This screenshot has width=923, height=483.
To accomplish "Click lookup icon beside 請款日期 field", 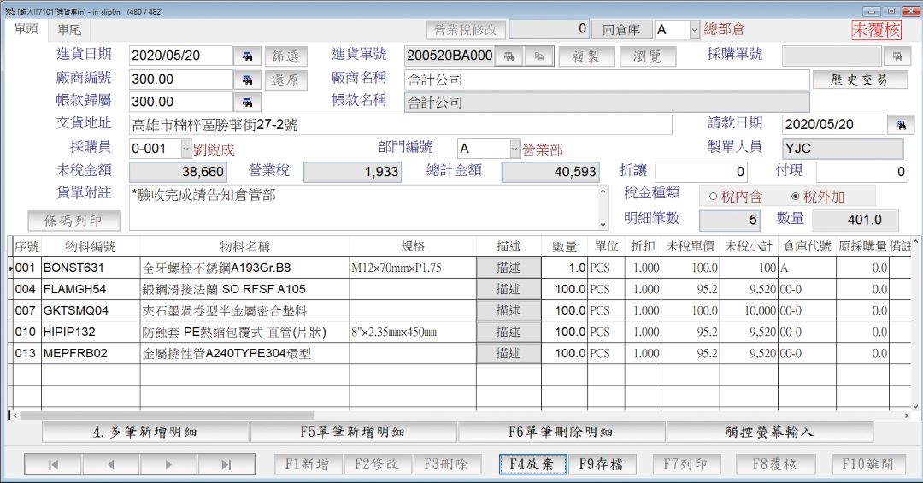I will [x=900, y=124].
